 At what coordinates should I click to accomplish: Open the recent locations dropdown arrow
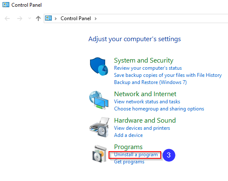point(29,18)
